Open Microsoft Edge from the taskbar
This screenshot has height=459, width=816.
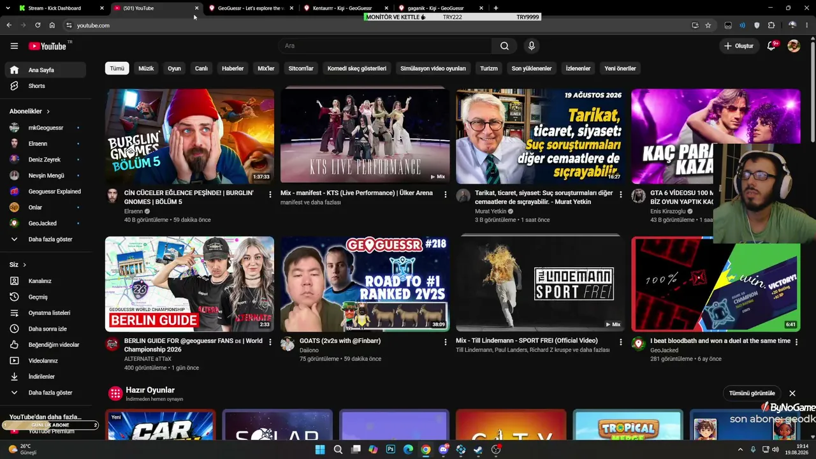point(408,449)
